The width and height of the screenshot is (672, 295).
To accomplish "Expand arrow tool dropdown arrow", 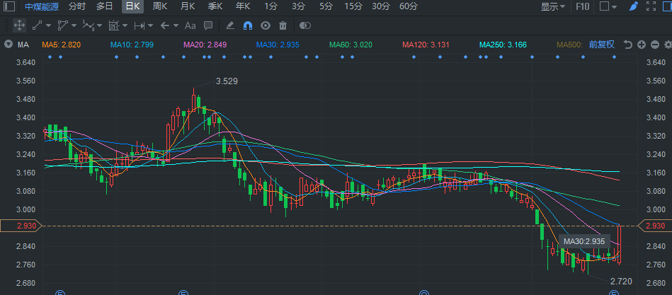I will 176,25.
